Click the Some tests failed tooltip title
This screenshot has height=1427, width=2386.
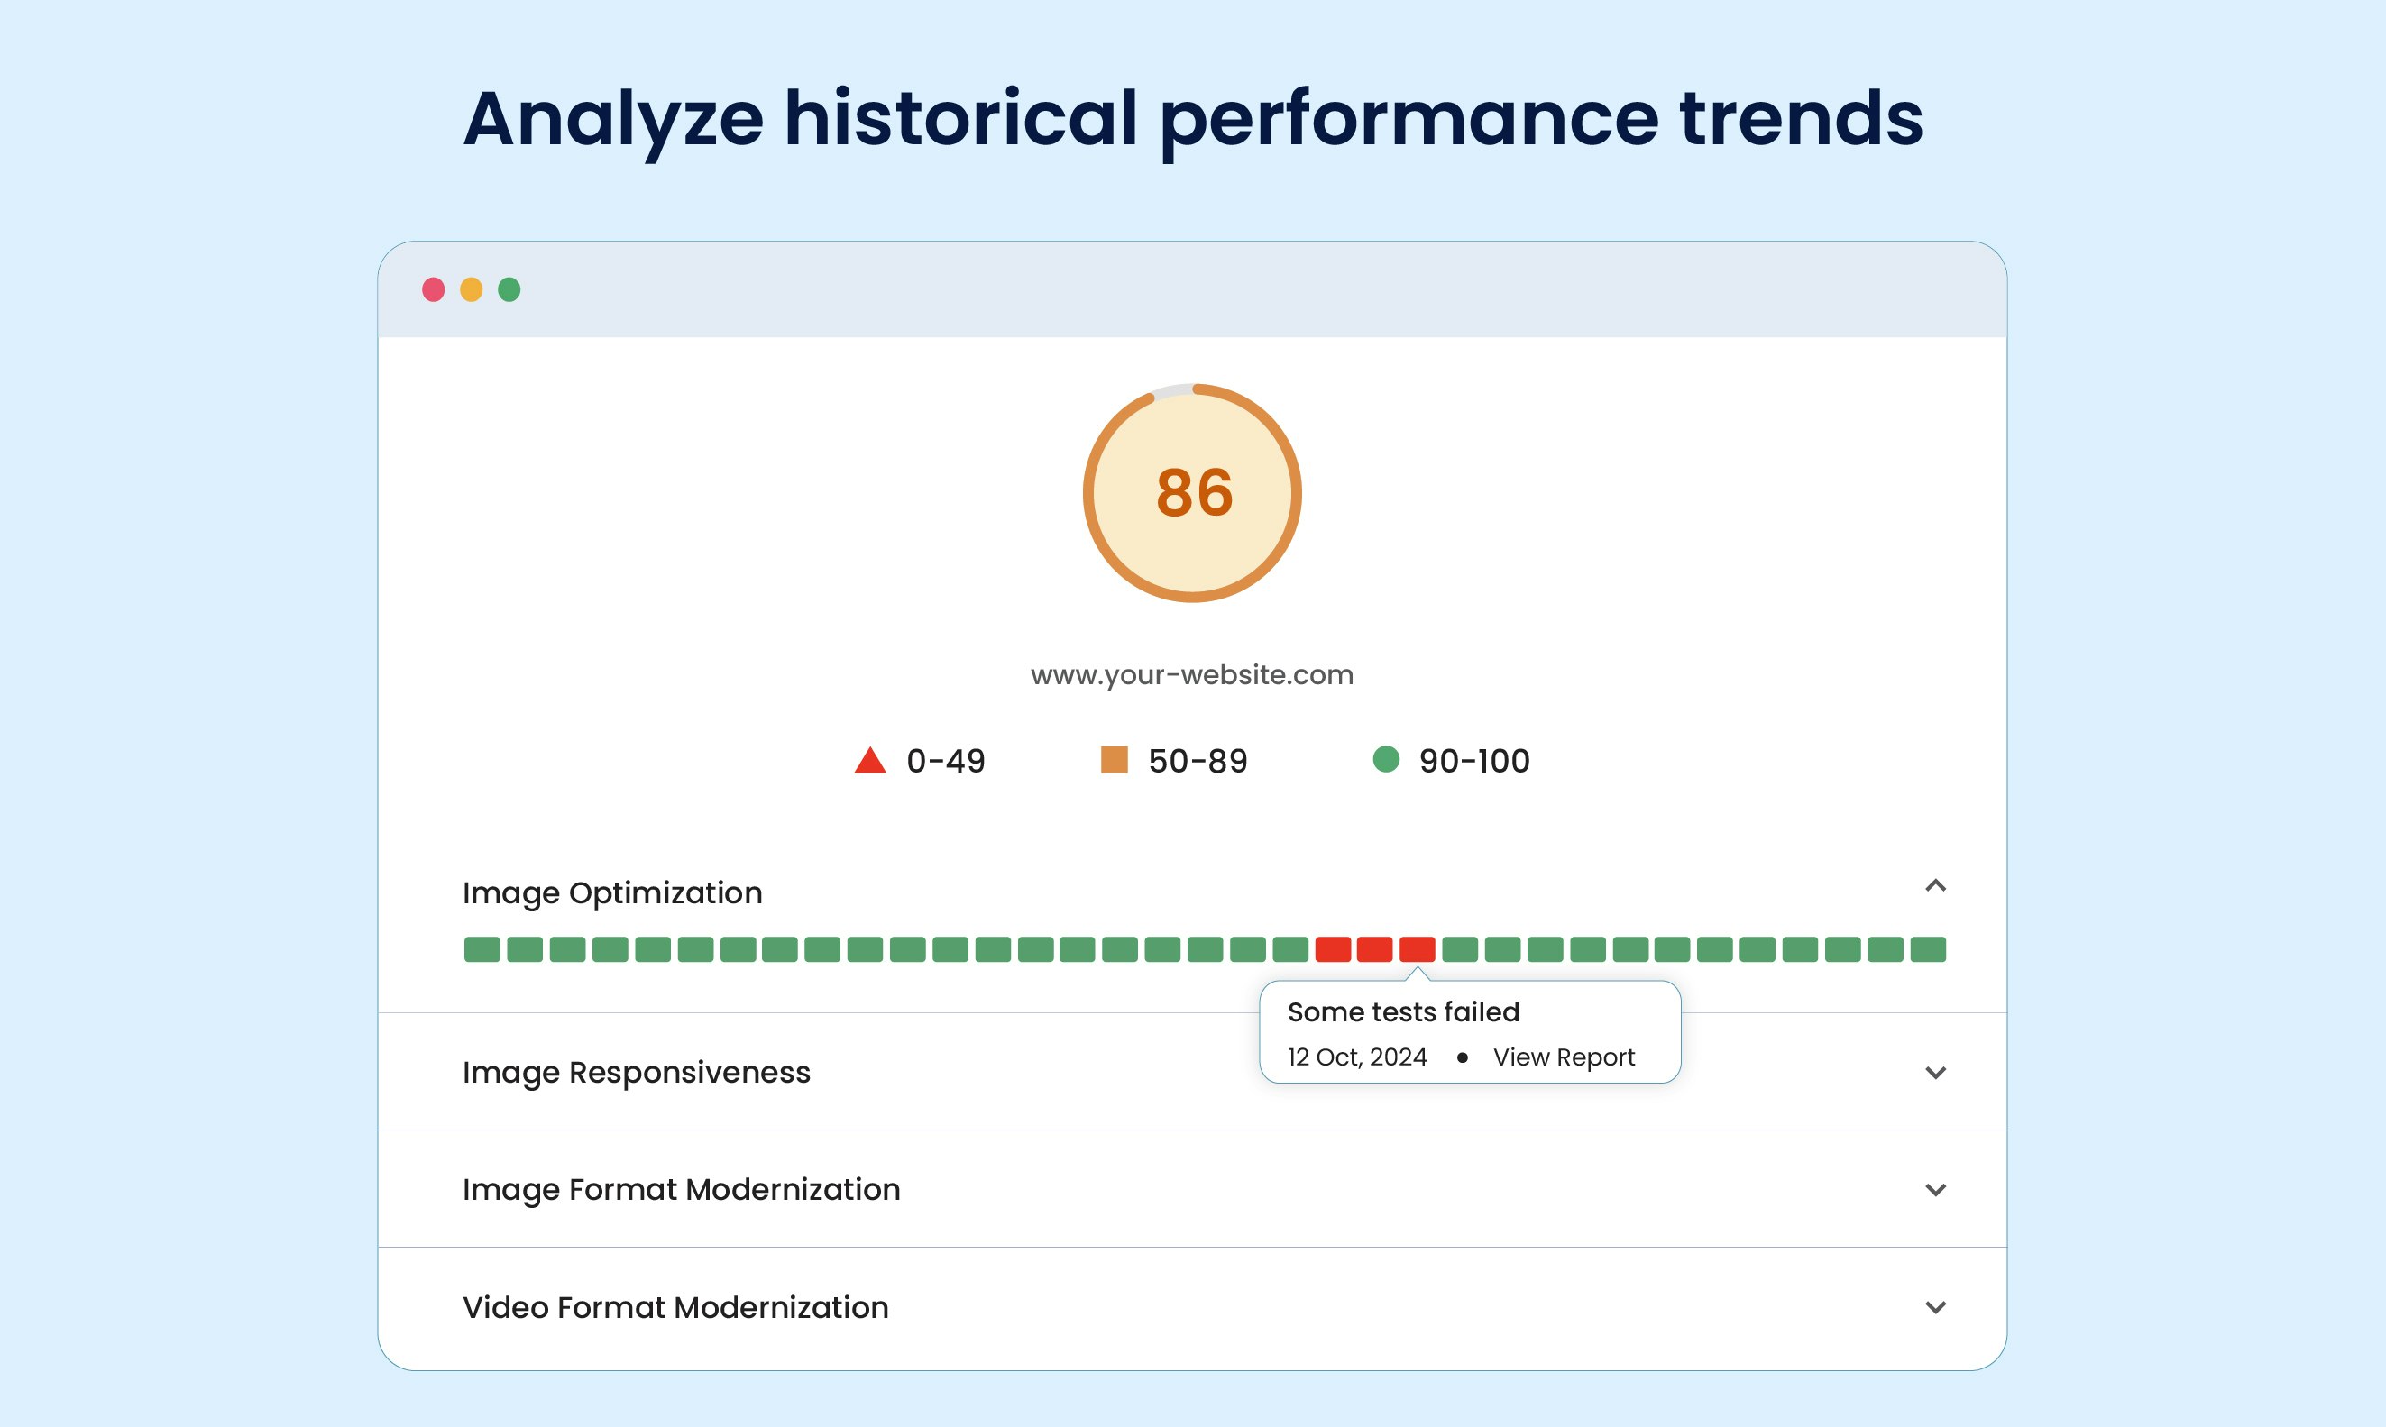1403,1011
